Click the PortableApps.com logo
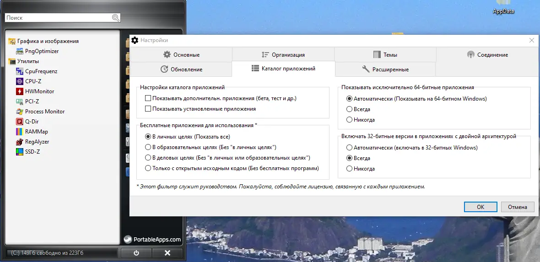Screen dimensions: 540x262 pos(152,240)
